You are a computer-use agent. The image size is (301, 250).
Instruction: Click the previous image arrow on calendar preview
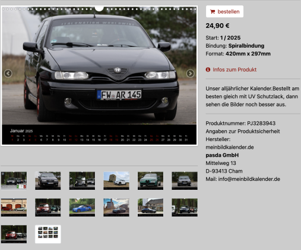[8, 74]
